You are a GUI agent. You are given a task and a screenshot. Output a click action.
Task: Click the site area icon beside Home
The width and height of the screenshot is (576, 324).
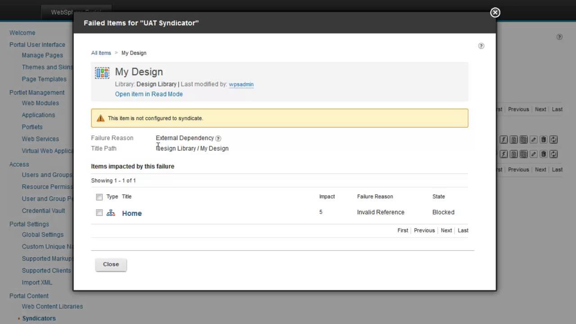(111, 213)
